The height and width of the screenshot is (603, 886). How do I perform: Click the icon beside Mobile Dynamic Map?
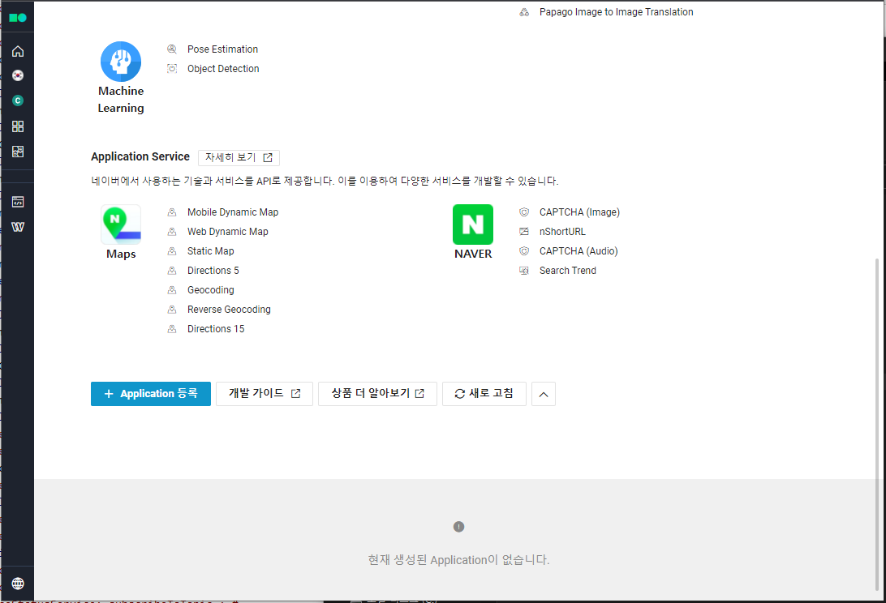[x=172, y=212]
